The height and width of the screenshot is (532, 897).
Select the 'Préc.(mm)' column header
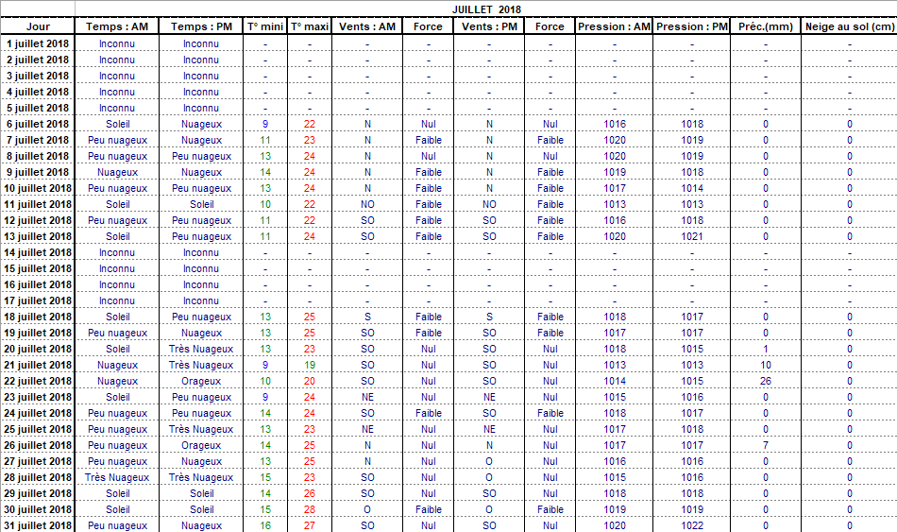766,26
